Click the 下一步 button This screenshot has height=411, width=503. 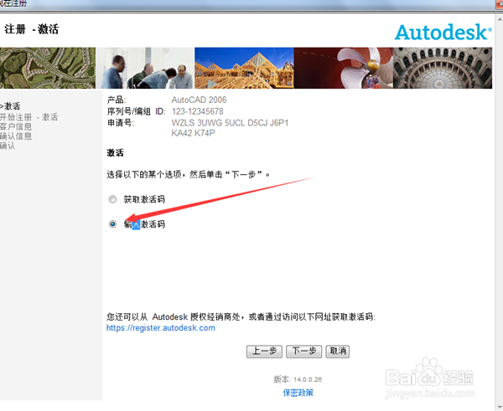pyautogui.click(x=303, y=352)
